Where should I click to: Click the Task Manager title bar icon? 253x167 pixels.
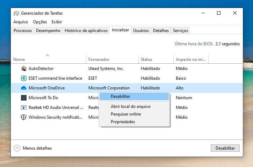[16, 13]
